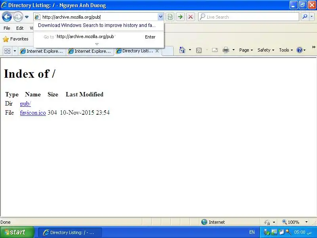Screen dimensions: 317x238
Task: Click the Print icon
Action: click(x=226, y=50)
